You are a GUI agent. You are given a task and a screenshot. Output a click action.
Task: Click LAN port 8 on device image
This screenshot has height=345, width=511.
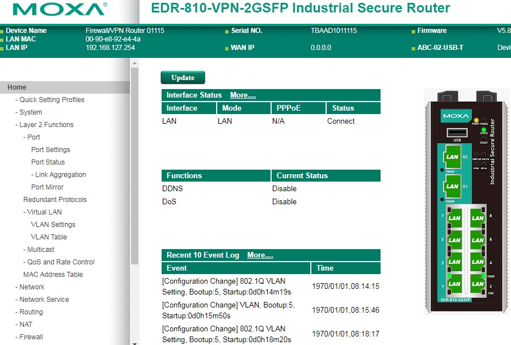pos(478,218)
